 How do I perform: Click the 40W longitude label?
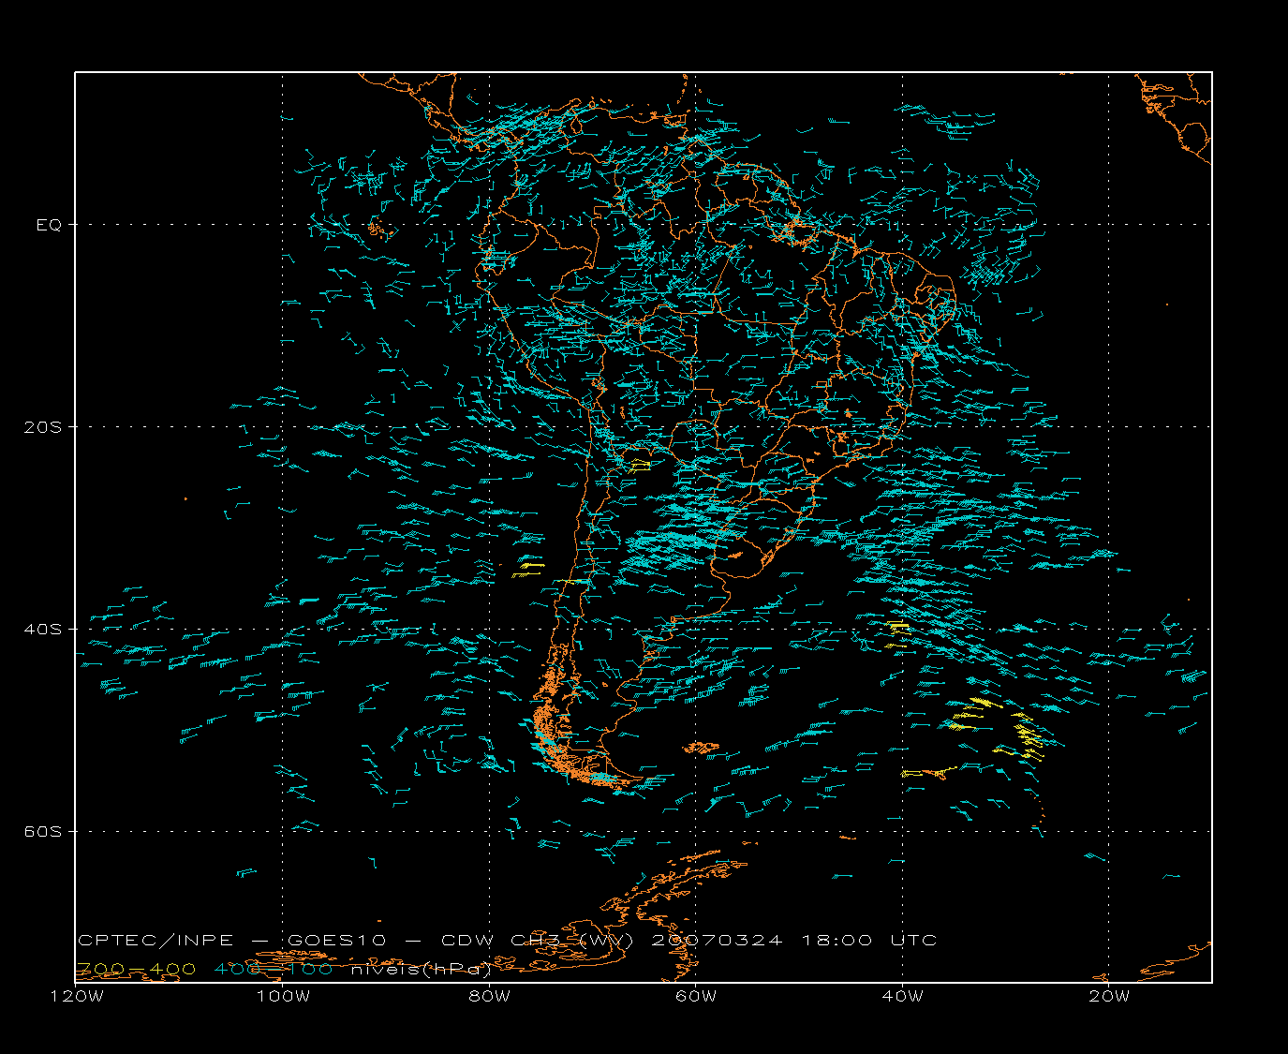pos(903,996)
